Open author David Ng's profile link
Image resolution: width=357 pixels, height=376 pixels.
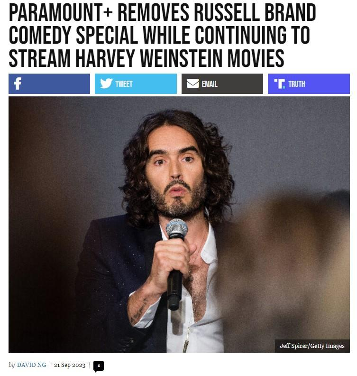point(32,365)
